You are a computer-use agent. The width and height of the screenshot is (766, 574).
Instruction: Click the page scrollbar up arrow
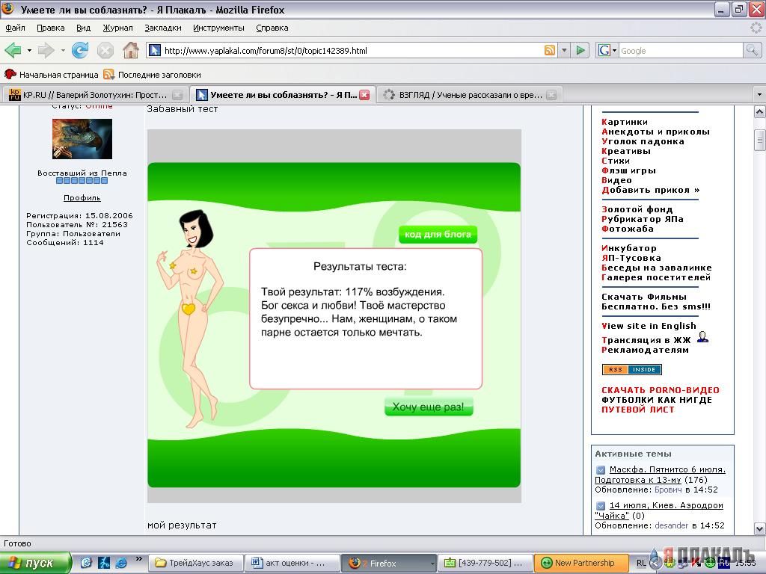[x=759, y=112]
